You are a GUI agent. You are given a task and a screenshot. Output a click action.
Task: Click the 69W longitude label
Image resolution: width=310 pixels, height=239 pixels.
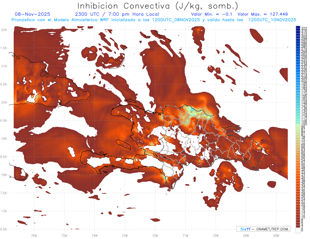point(246,235)
